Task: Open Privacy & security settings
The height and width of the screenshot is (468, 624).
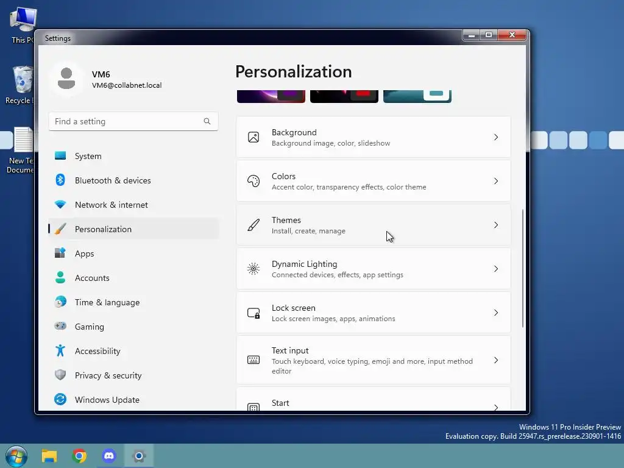Action: click(133, 375)
